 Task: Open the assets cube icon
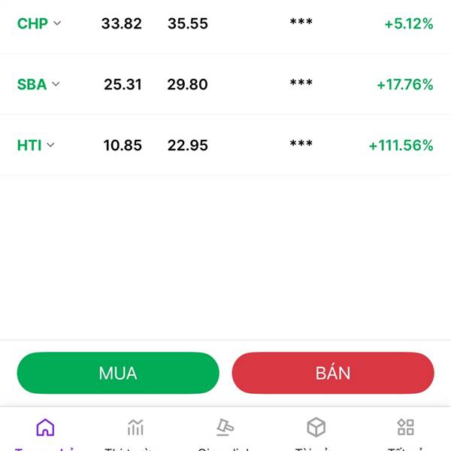(x=316, y=427)
